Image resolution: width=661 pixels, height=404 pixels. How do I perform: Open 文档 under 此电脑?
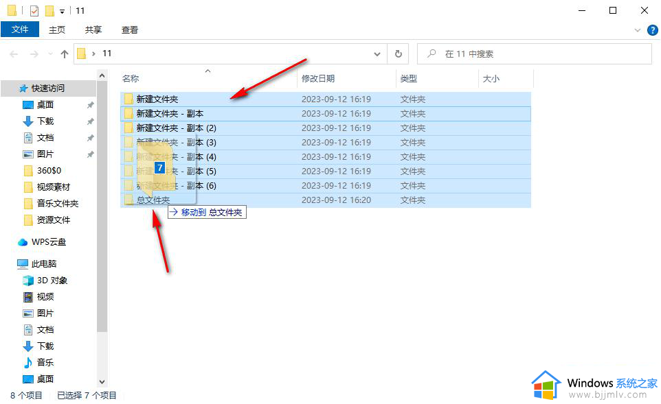point(45,329)
